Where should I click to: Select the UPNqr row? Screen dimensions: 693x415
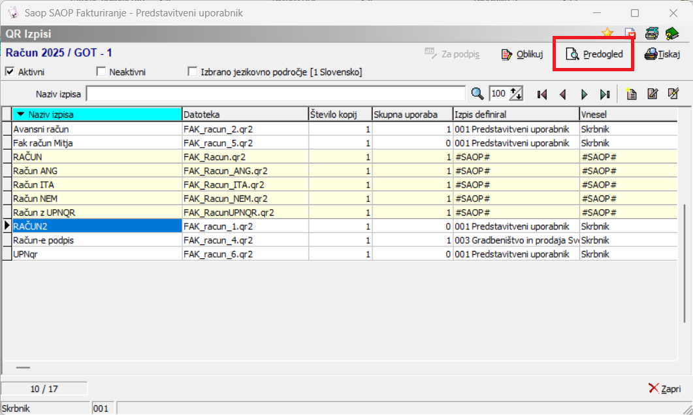(x=97, y=254)
